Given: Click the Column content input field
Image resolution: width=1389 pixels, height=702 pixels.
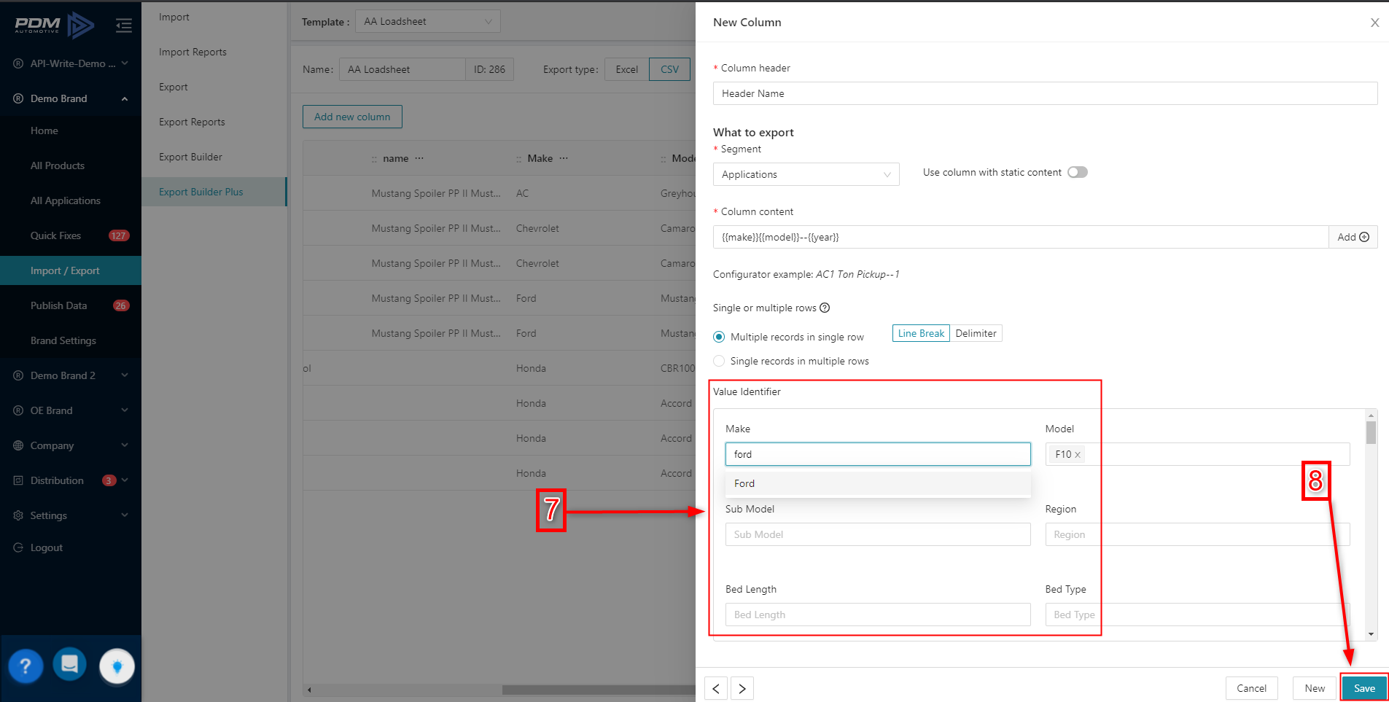Looking at the screenshot, I should 1021,237.
